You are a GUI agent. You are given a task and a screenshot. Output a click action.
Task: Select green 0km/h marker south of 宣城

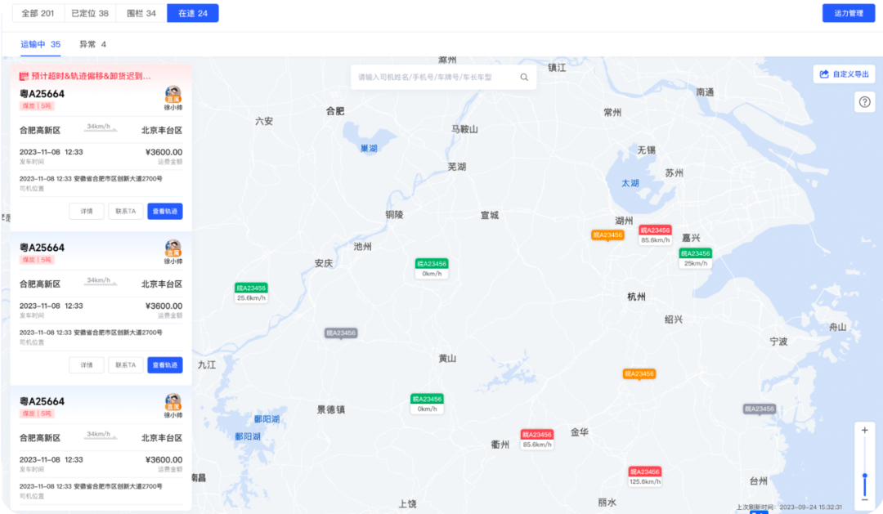[x=432, y=269]
